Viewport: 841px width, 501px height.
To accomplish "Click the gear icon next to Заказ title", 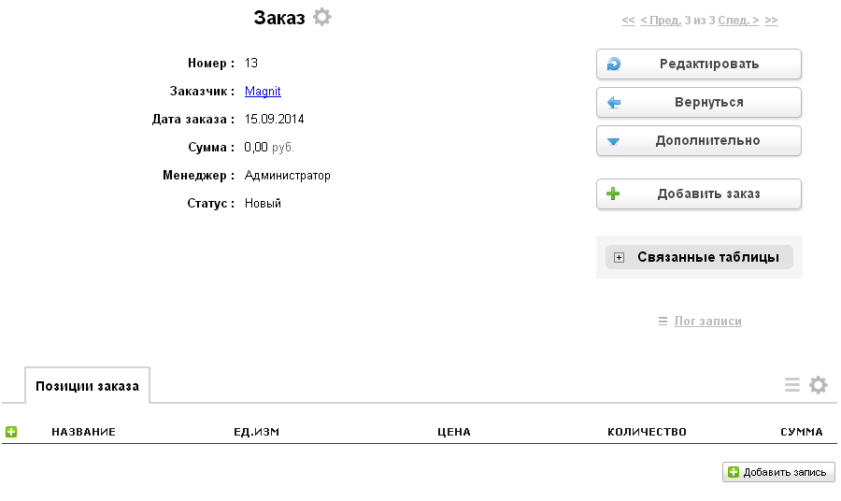I will tap(322, 17).
